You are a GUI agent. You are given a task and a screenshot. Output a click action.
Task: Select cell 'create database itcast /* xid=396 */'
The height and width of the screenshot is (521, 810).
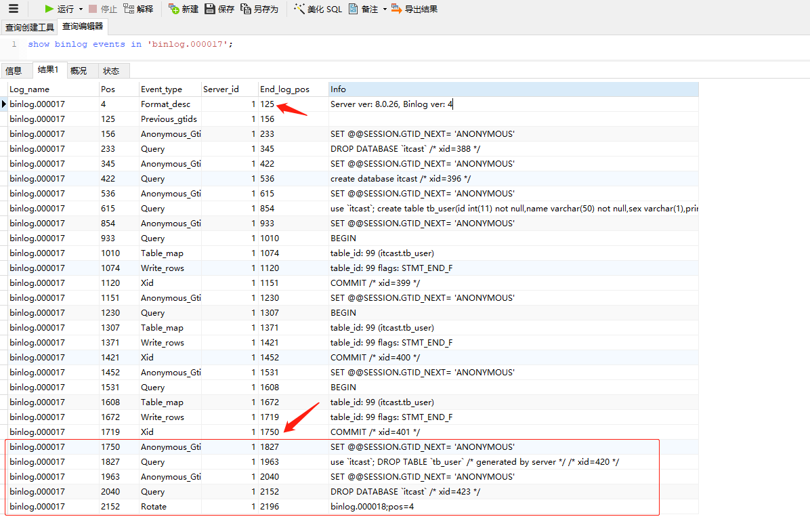click(513, 179)
